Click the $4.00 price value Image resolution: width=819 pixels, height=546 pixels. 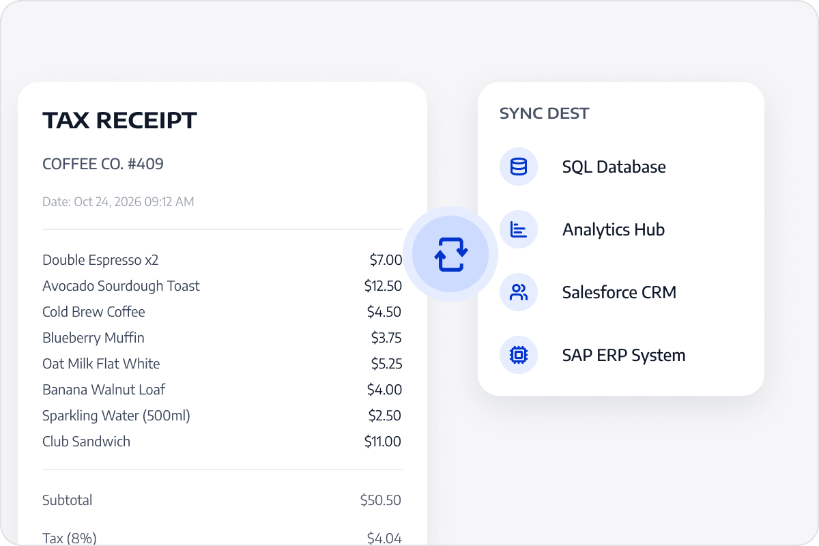384,390
